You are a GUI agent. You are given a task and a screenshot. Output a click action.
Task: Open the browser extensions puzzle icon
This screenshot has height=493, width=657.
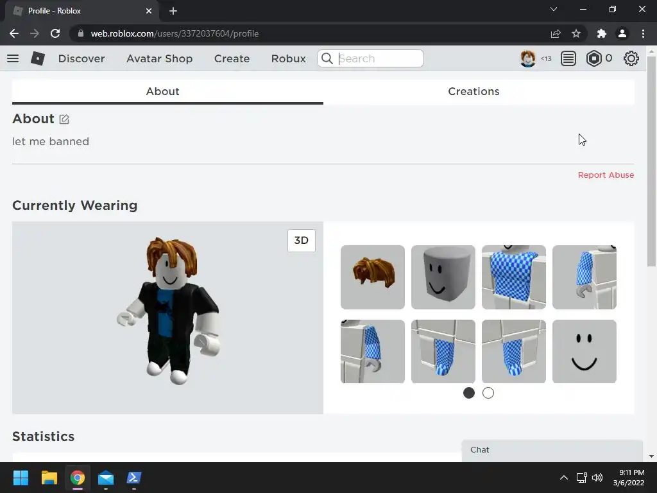pyautogui.click(x=602, y=33)
